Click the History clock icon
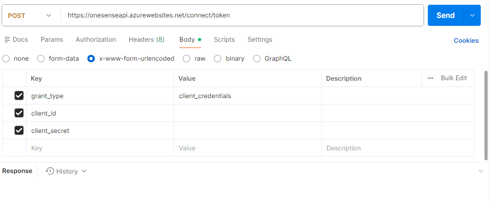This screenshot has height=201, width=494. 50,171
